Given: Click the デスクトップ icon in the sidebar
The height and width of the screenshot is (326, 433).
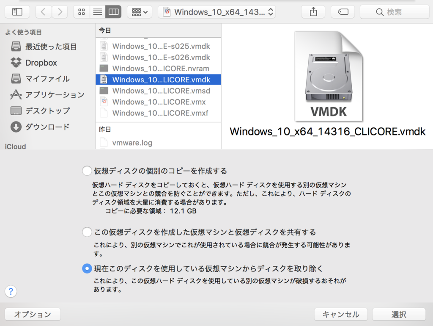Looking at the screenshot, I should (16, 111).
